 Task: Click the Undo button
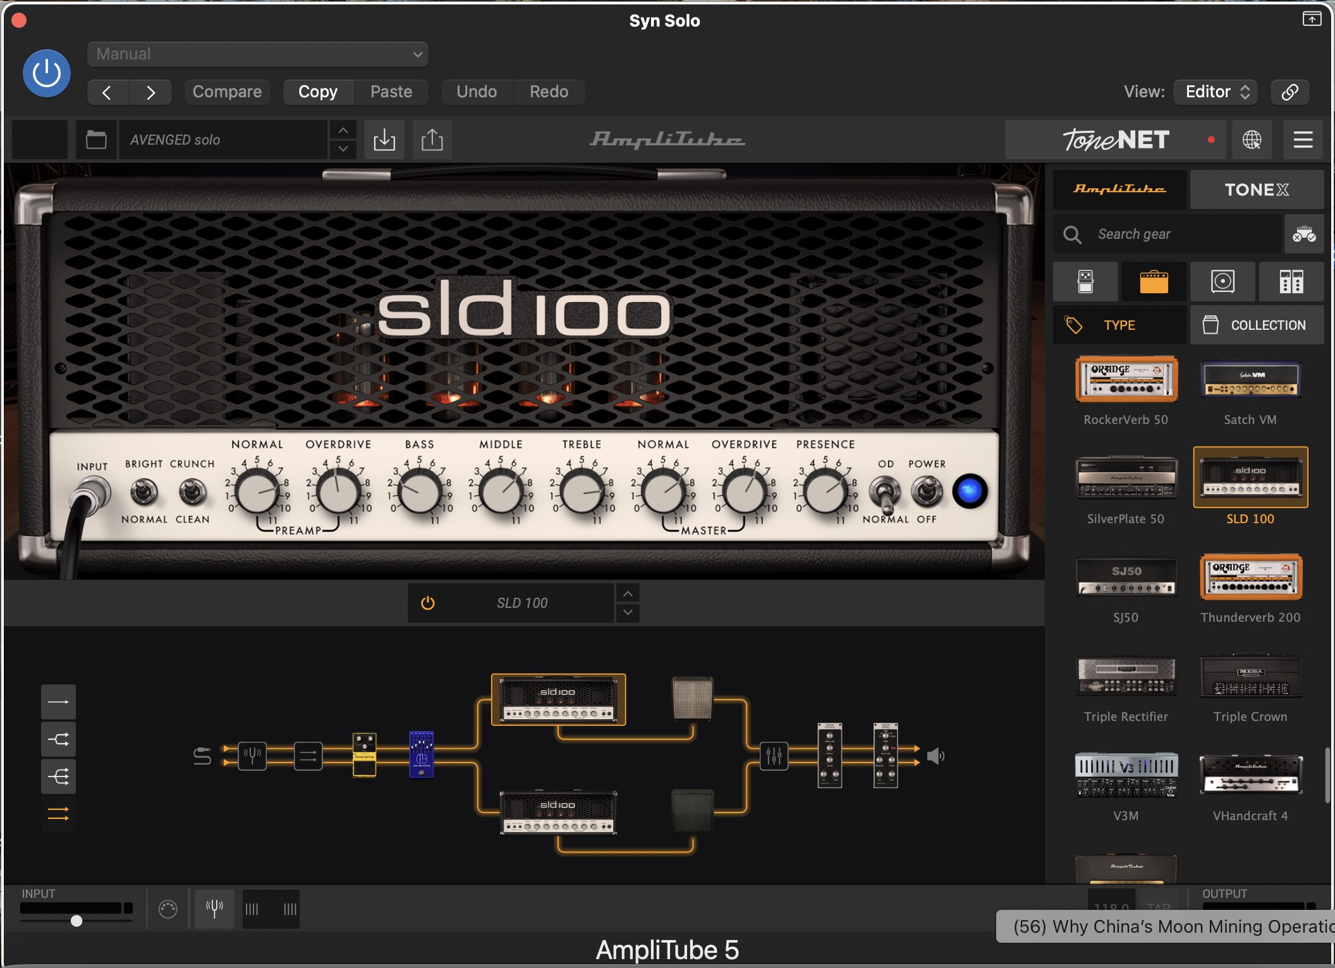(x=477, y=92)
